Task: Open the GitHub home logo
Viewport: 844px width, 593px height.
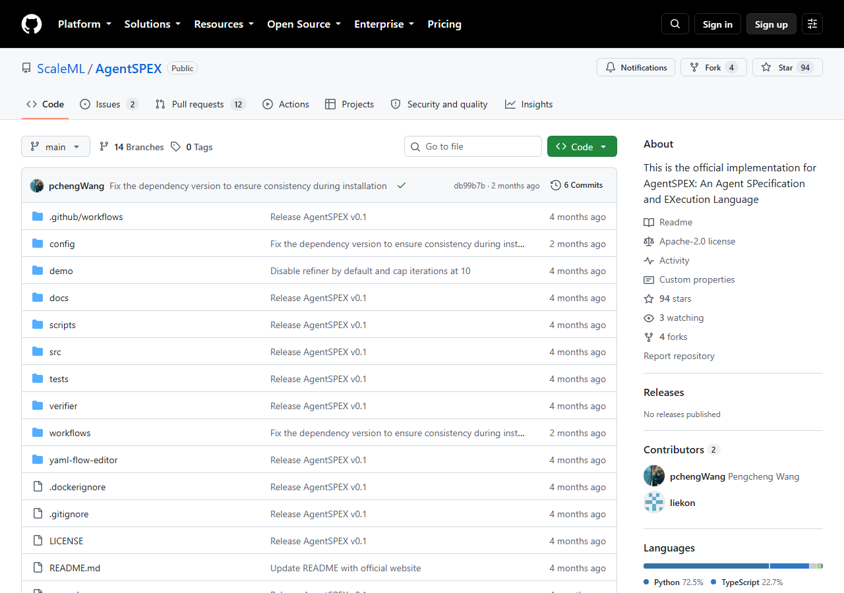Action: [x=32, y=24]
